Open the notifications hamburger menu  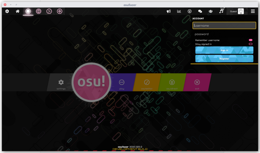(x=253, y=11)
